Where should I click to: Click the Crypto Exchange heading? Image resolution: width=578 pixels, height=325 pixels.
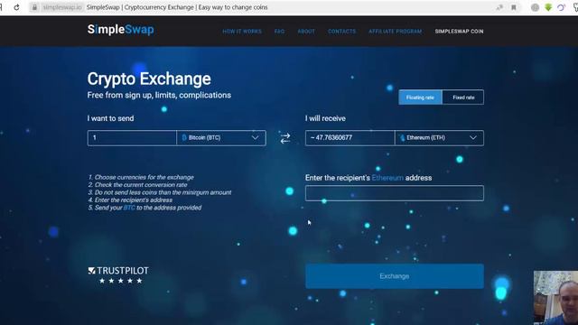149,79
